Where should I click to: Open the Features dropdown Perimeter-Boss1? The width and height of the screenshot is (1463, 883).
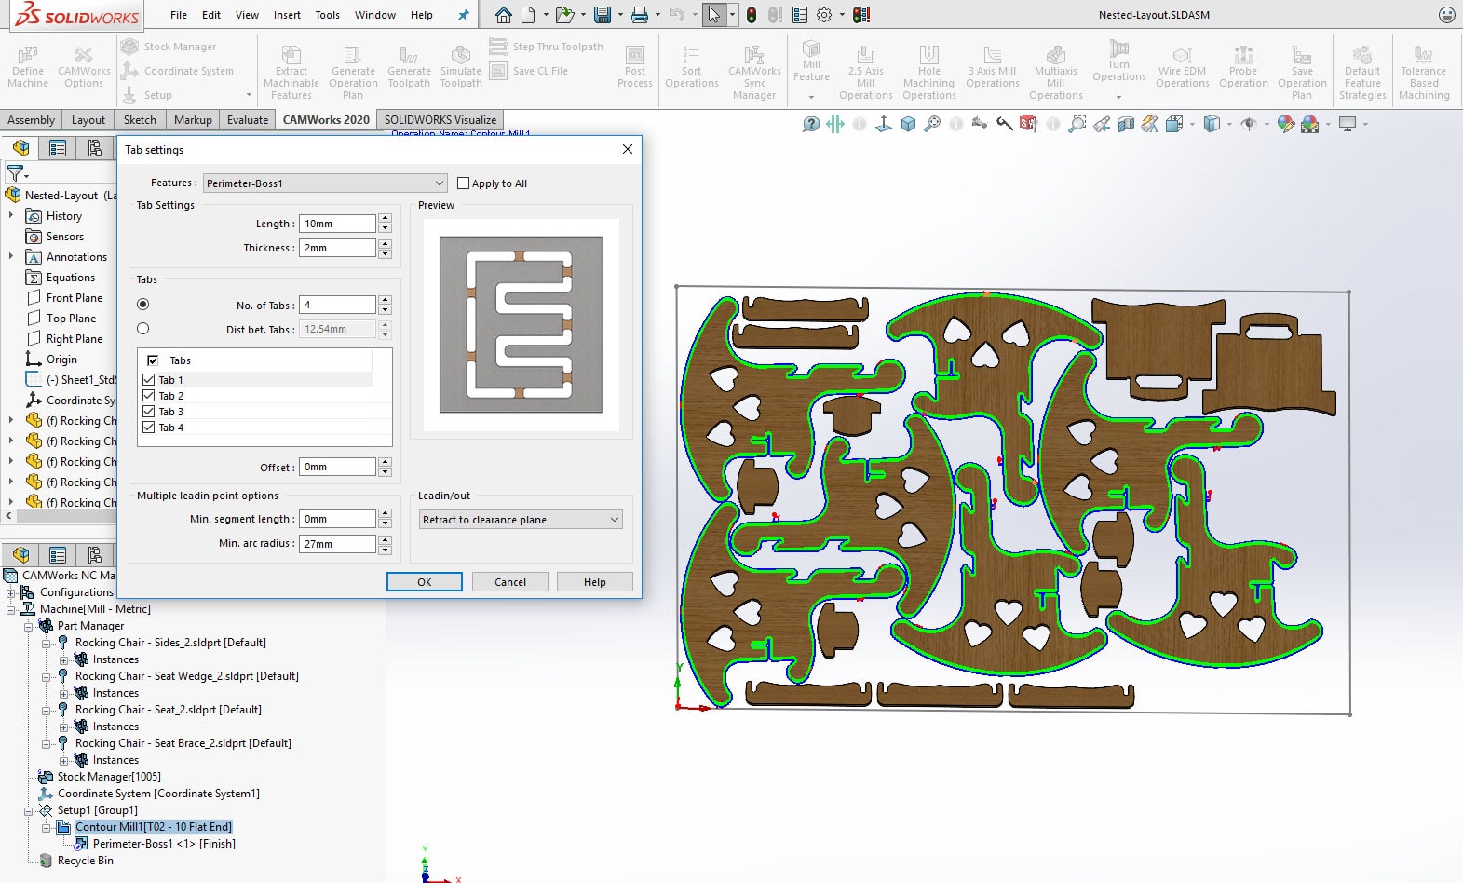[325, 183]
